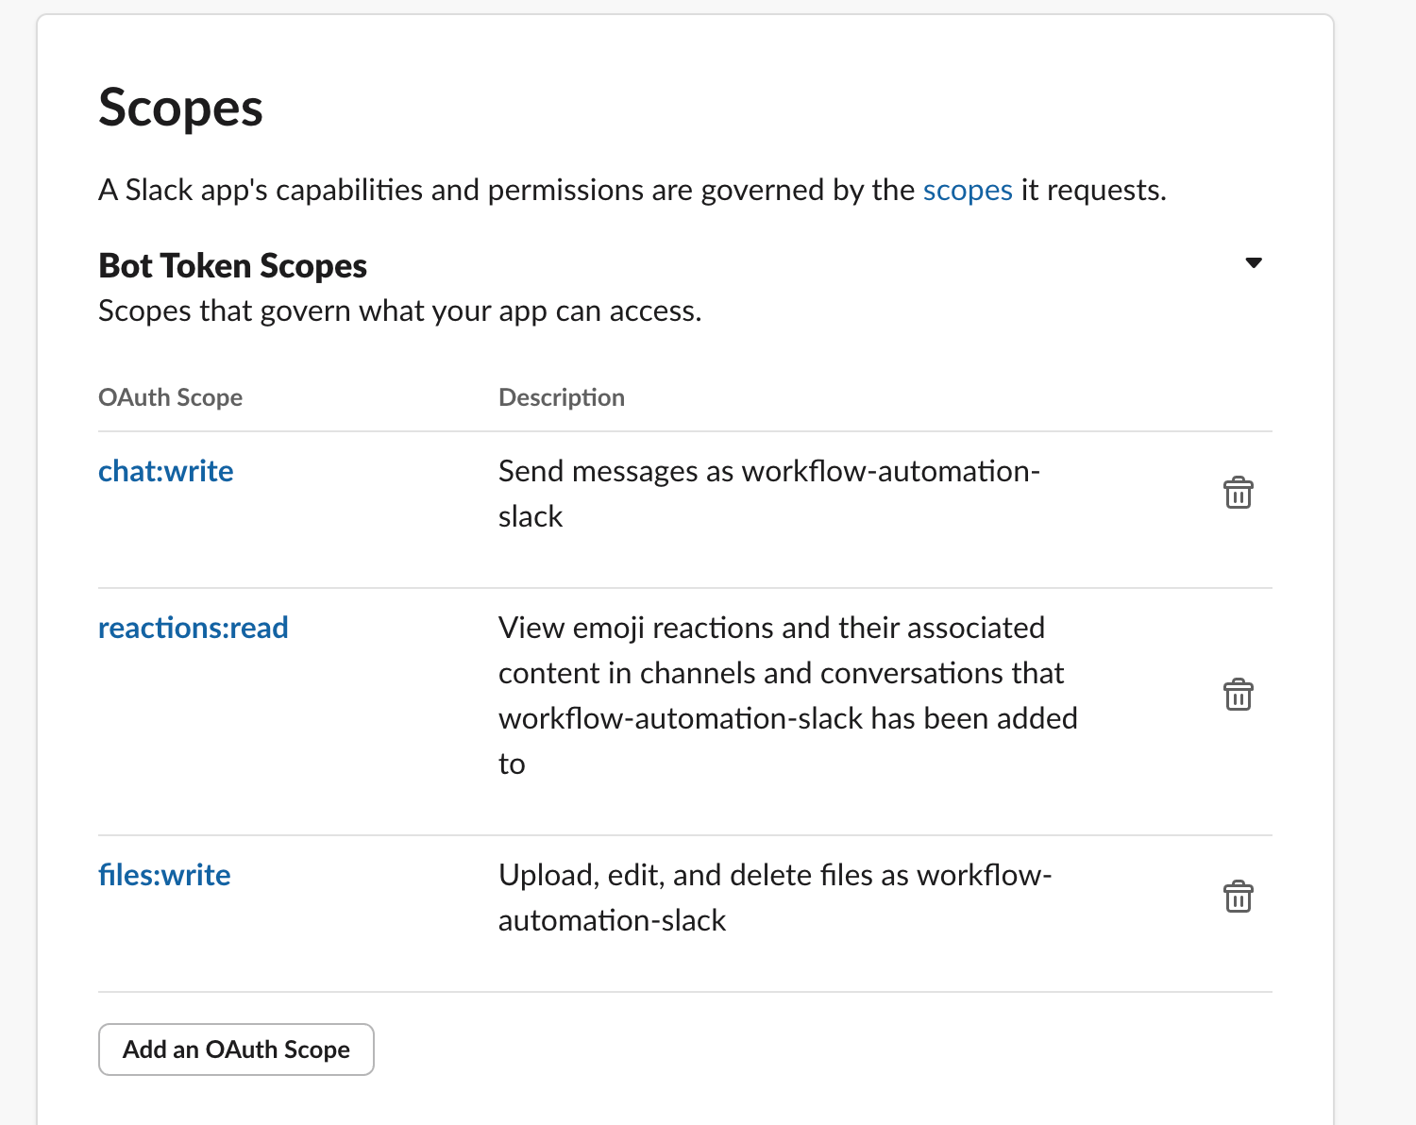Open the files:write scope link
Viewport: 1416px width, 1125px height.
pos(164,875)
